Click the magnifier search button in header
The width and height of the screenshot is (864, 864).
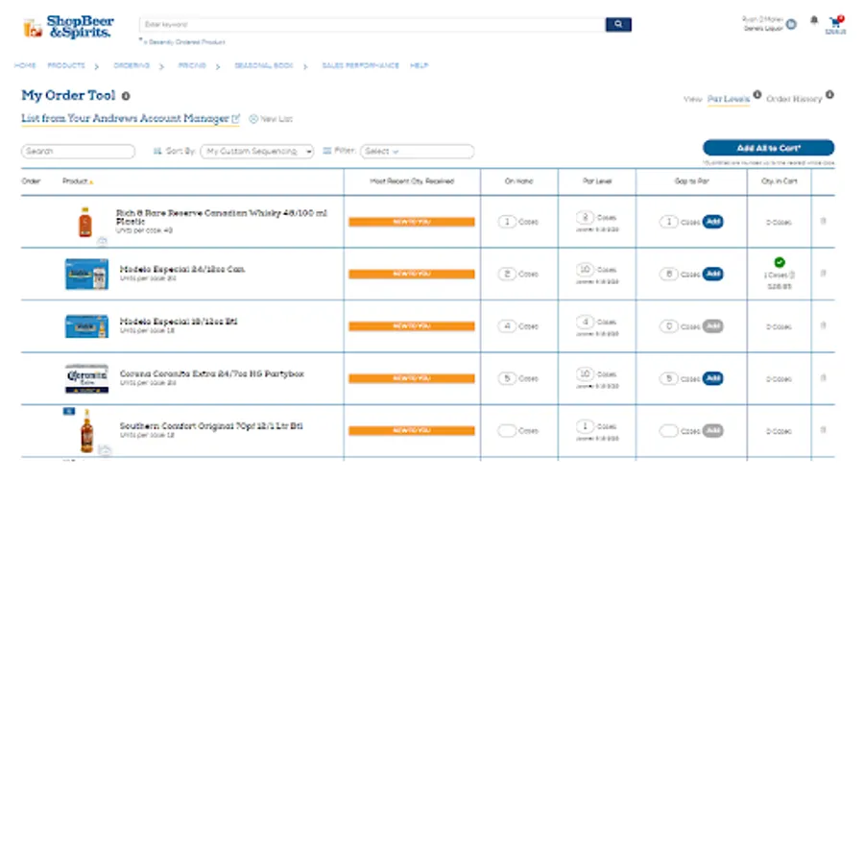[x=618, y=24]
